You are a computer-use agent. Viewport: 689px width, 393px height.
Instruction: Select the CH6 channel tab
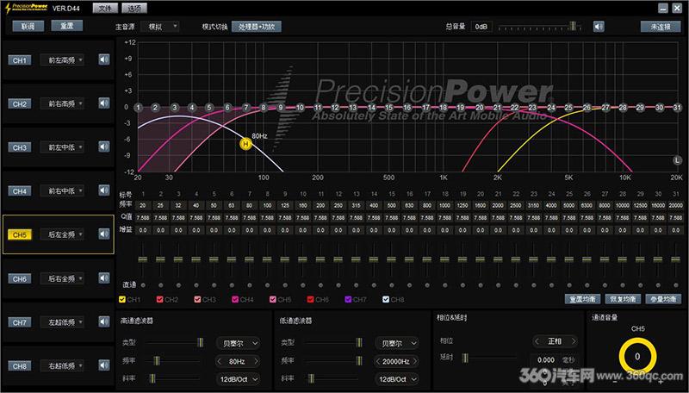(x=19, y=278)
